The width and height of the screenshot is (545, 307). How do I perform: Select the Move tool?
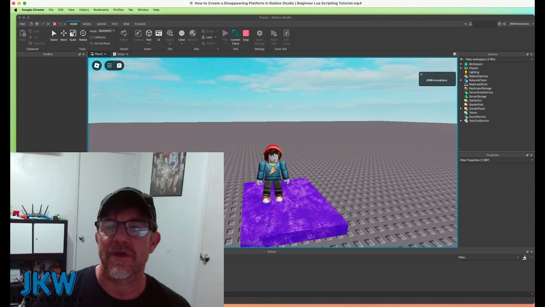(63, 35)
